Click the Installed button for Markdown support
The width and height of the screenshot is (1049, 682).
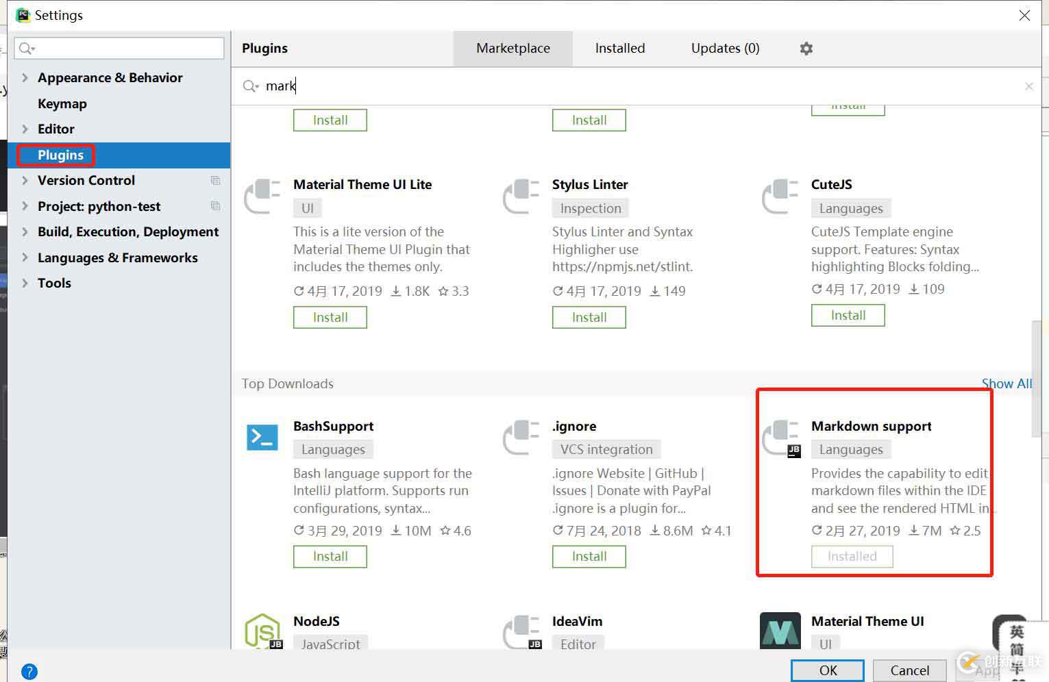[x=852, y=556]
